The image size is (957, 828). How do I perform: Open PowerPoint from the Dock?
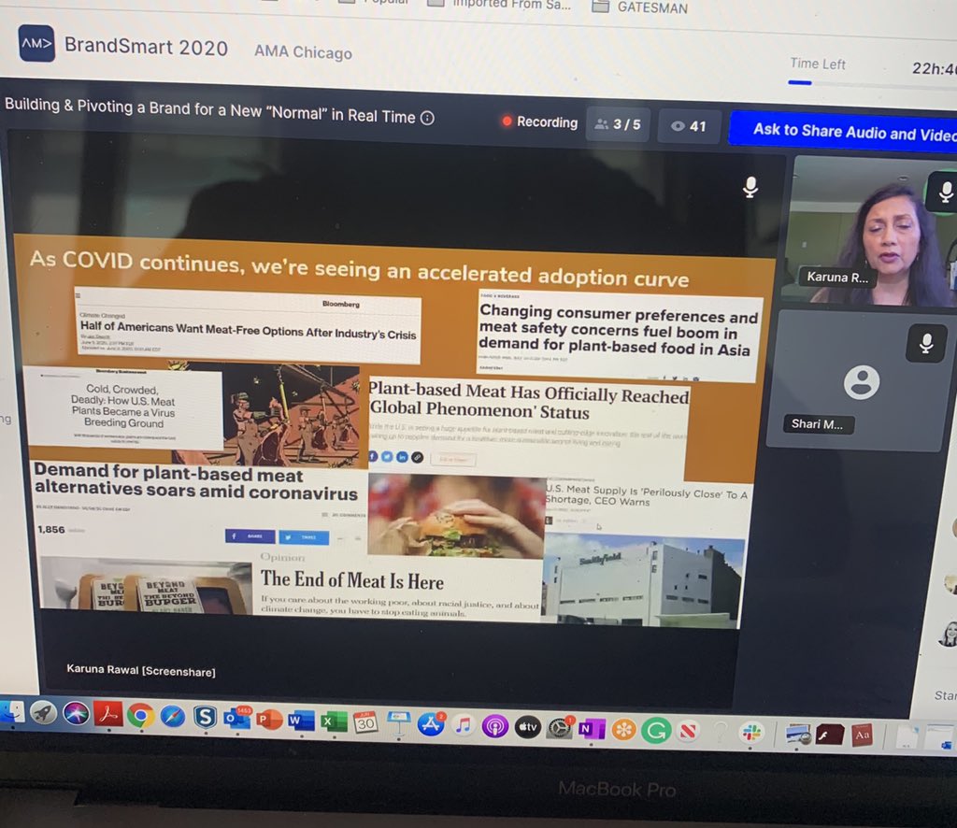269,720
